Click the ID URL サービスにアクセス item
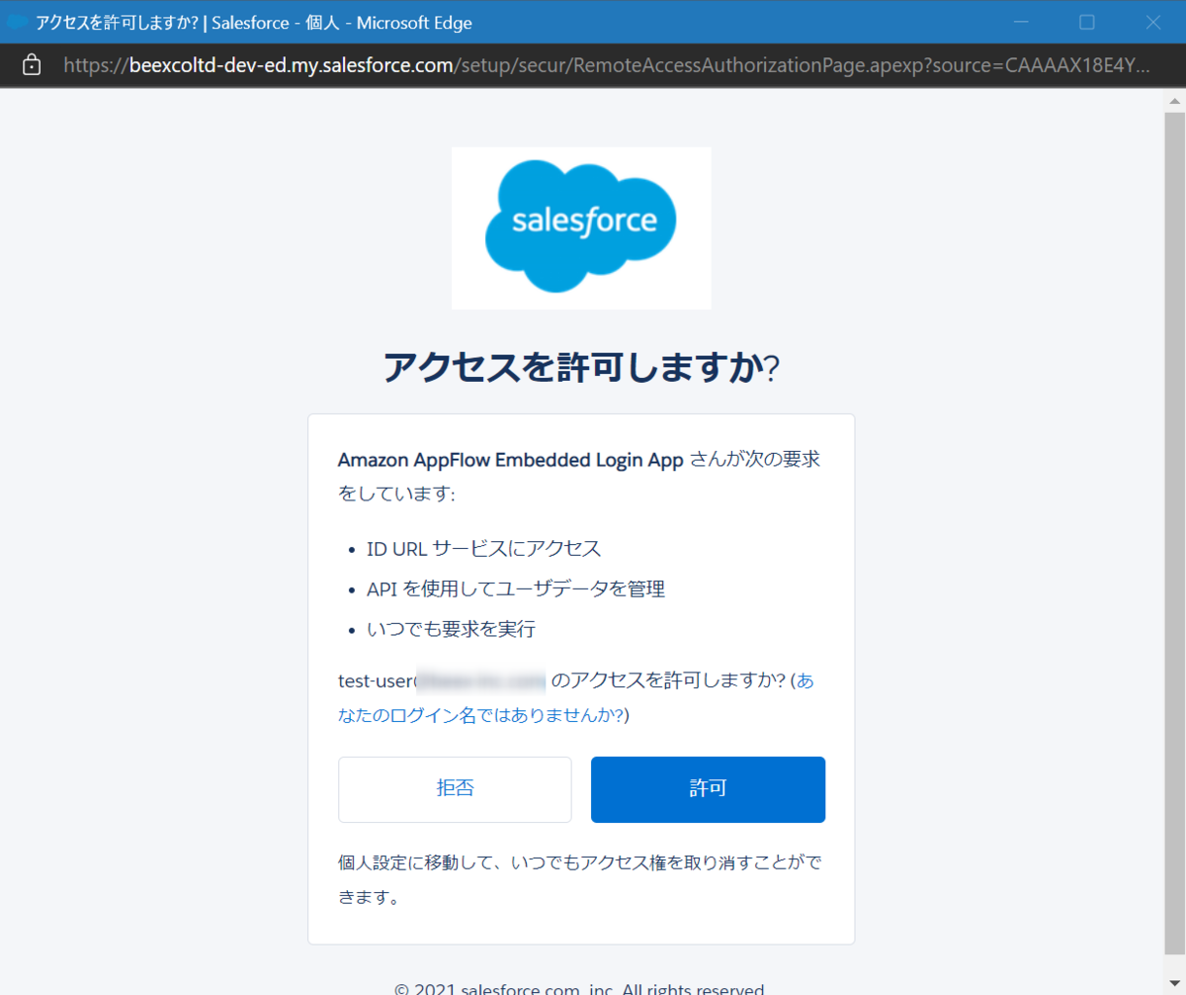 tap(484, 548)
